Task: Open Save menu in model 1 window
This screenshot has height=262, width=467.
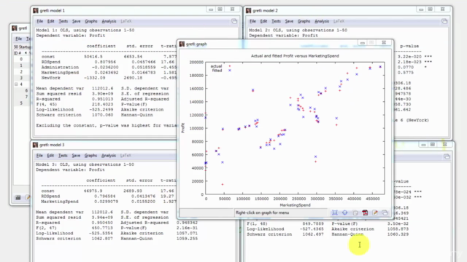Action: point(76,21)
